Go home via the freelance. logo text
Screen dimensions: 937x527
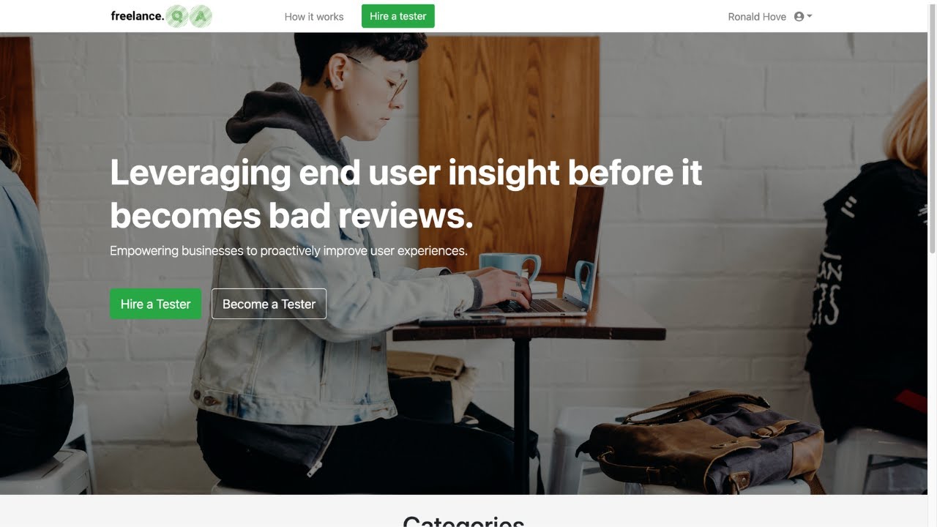pos(138,16)
